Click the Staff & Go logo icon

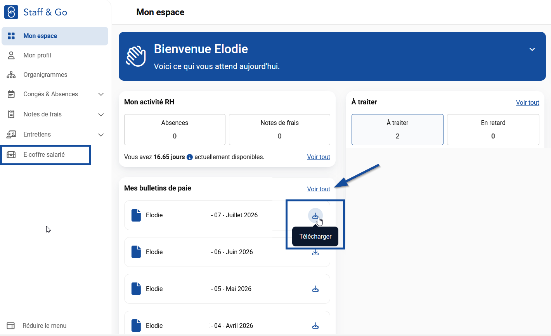11,12
